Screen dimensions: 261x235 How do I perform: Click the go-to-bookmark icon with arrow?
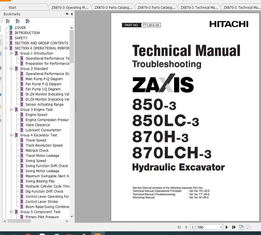pyautogui.click(x=27, y=21)
